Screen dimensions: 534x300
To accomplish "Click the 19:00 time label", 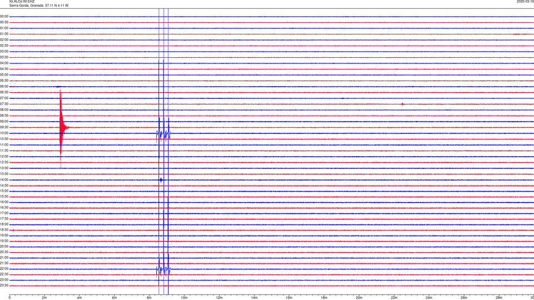I will pos(4,236).
